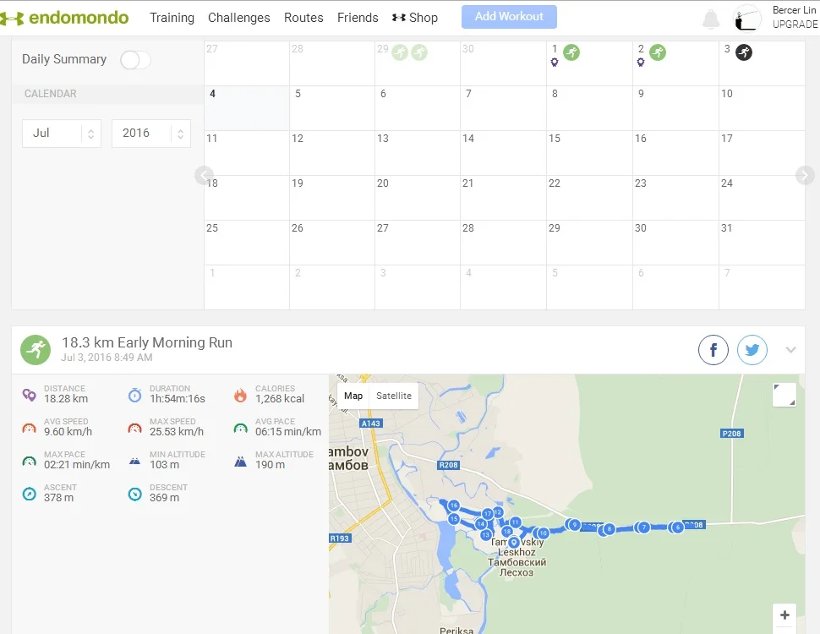The width and height of the screenshot is (820, 634).
Task: Go to previous calendar month arrow
Action: [204, 175]
